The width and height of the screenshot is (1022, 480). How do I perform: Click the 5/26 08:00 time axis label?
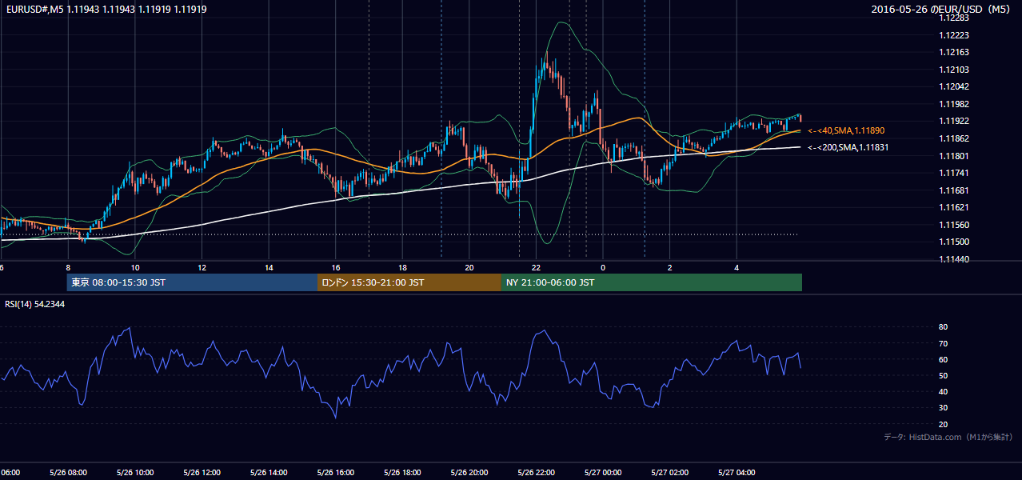point(67,472)
